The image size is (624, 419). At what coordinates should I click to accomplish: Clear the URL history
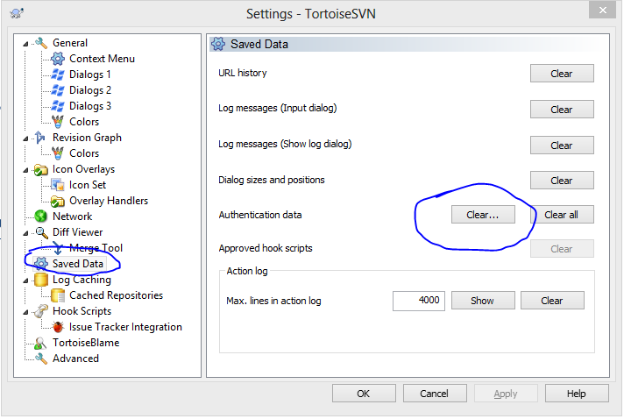562,74
